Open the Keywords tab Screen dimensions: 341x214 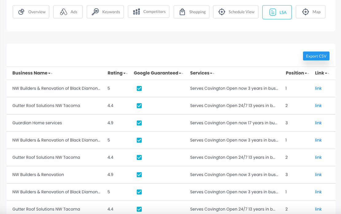click(x=105, y=12)
